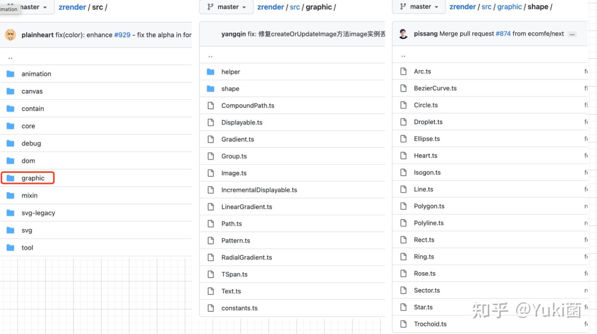Screen dimensions: 597x334
Task: Navigate to parent directory in middle panel
Action: tap(211, 56)
